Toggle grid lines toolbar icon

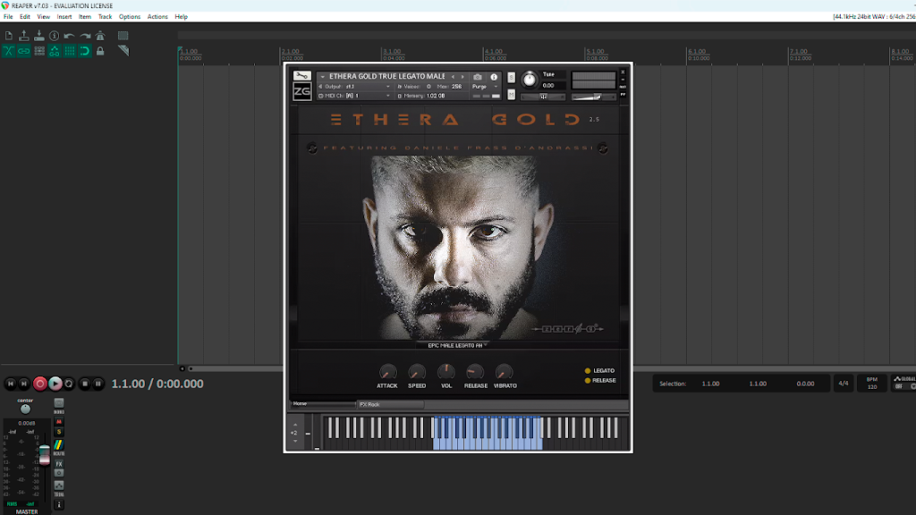click(70, 51)
